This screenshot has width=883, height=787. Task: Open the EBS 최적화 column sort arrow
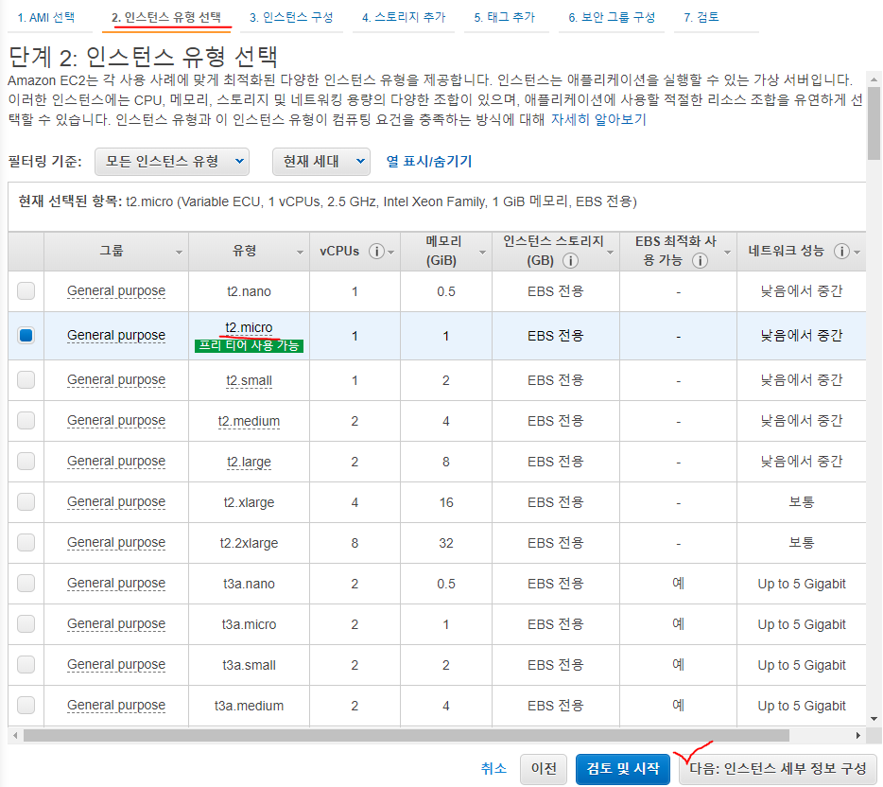click(727, 253)
